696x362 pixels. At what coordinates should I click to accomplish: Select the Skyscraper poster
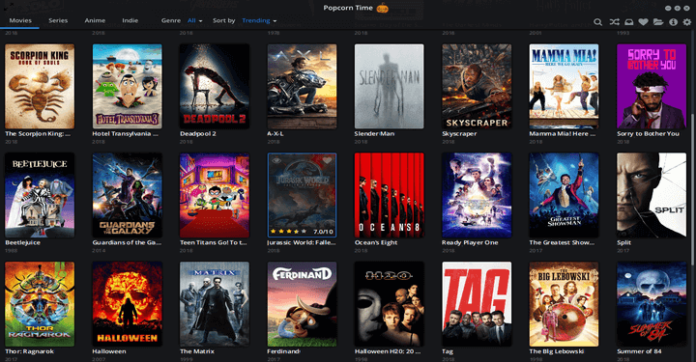click(x=477, y=87)
